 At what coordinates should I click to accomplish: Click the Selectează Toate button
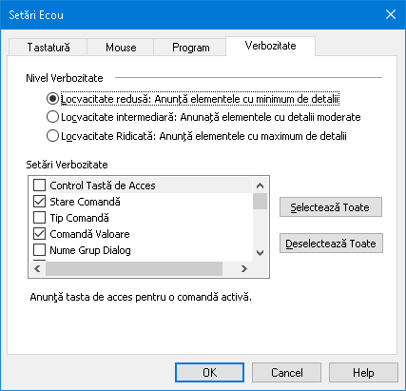[331, 207]
